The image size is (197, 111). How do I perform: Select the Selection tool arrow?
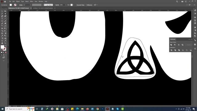pos(2,11)
